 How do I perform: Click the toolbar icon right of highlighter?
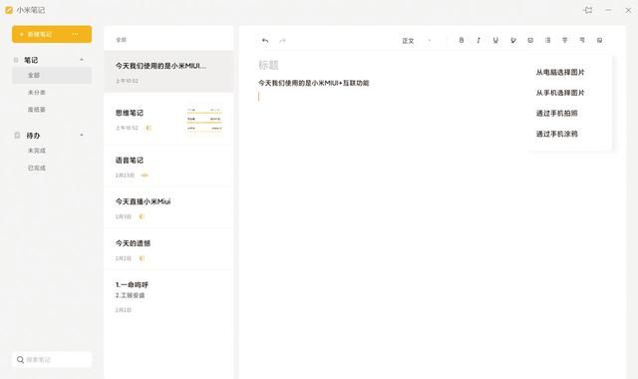pyautogui.click(x=530, y=40)
